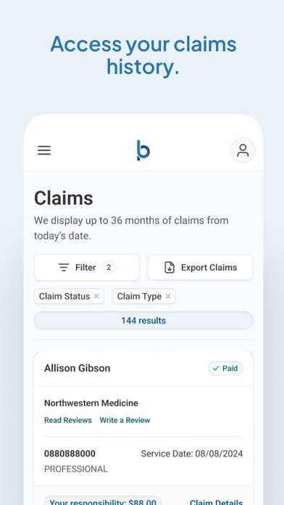
Task: Open the hamburger navigation menu
Action: [44, 150]
